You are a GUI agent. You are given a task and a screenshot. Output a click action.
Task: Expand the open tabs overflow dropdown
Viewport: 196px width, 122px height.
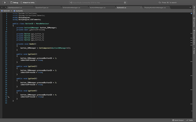pos(191,7)
